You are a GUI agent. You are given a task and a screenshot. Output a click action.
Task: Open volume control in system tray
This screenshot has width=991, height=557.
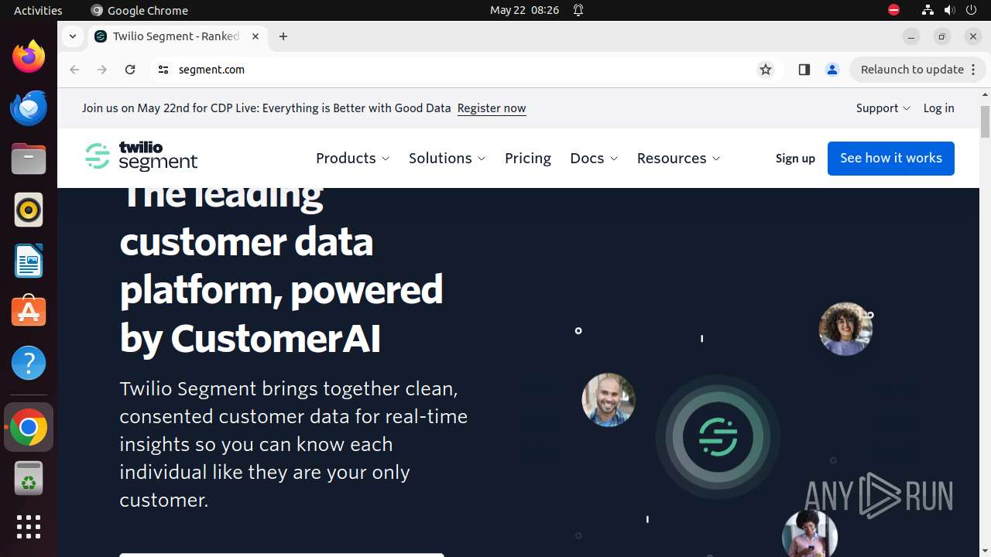coord(949,10)
